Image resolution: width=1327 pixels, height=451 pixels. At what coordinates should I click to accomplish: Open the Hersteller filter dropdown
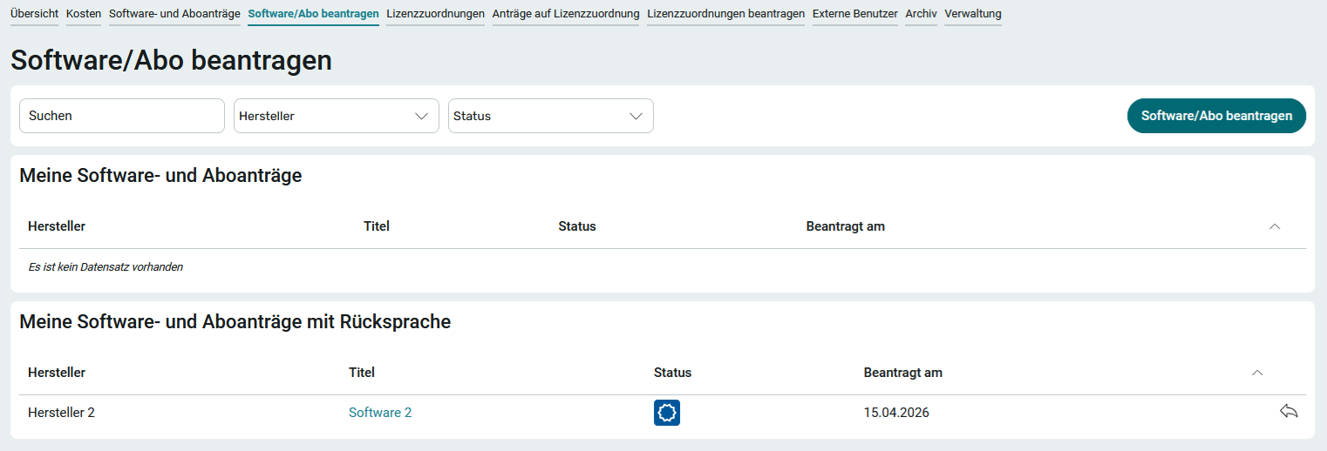(336, 116)
